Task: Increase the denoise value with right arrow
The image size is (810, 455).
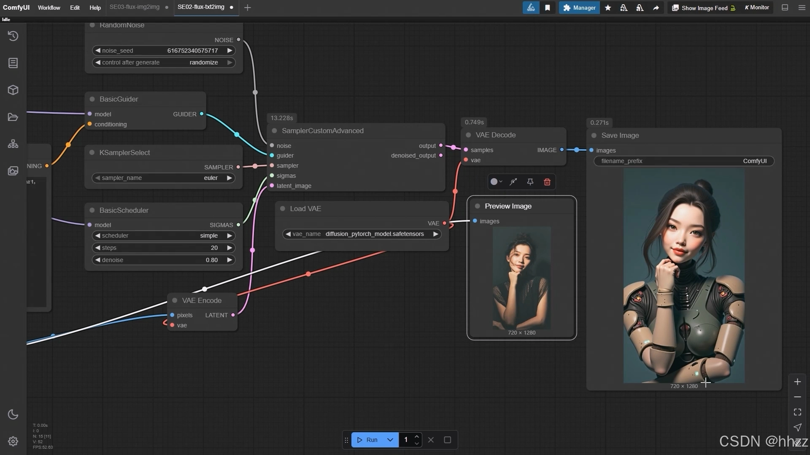Action: (x=230, y=260)
